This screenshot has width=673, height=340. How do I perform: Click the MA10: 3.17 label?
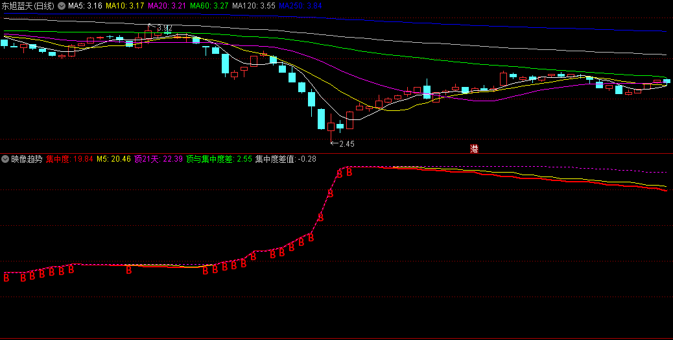[x=125, y=6]
